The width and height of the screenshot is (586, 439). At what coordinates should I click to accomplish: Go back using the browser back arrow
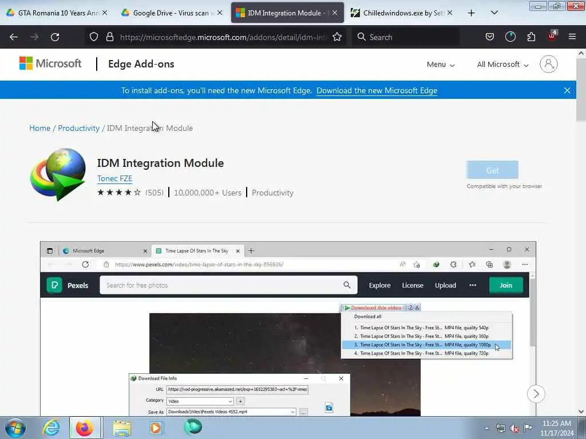tap(14, 37)
